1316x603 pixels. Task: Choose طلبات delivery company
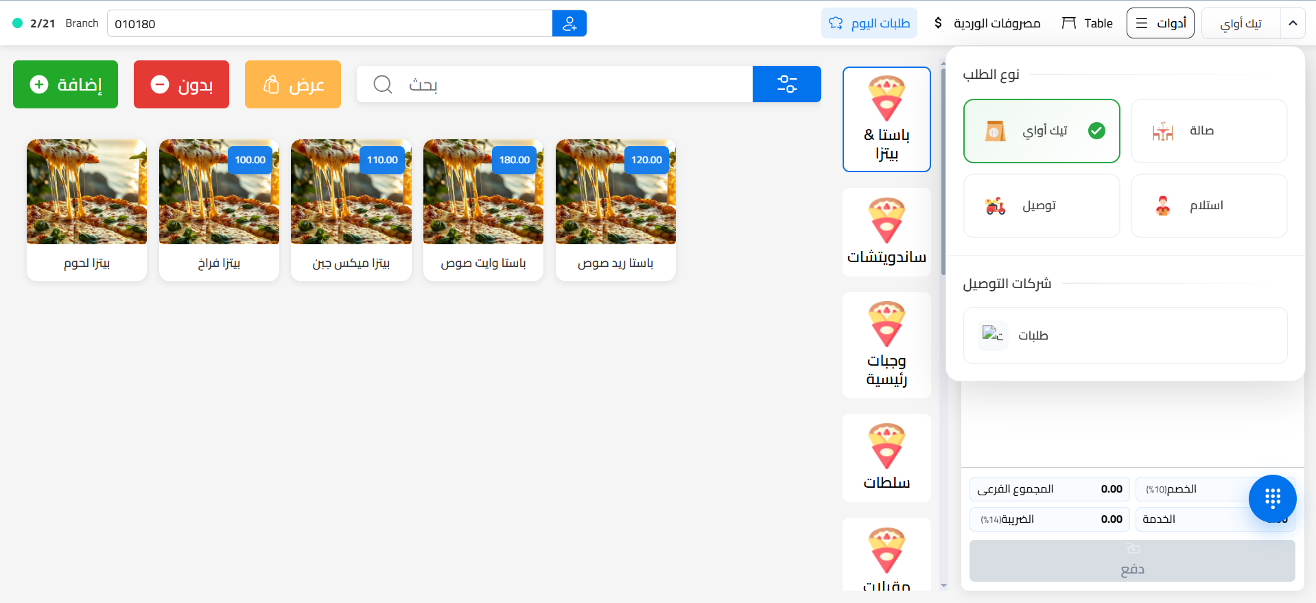[x=1125, y=335]
